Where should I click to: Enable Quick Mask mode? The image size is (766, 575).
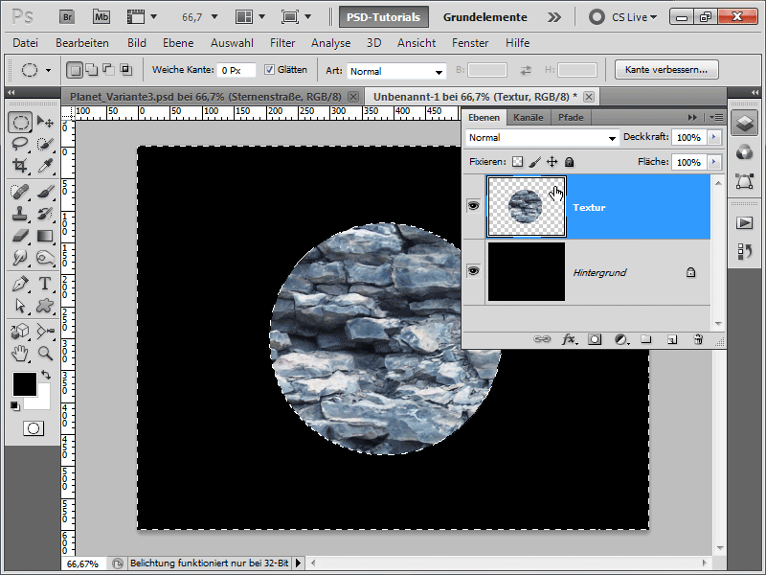34,428
